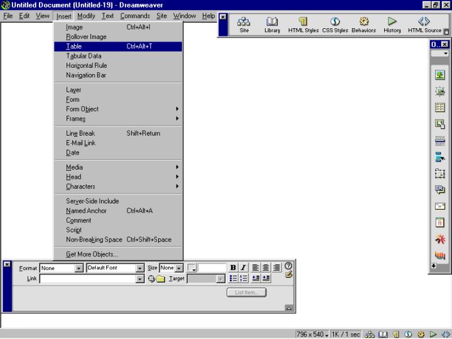Open the Target dropdown

click(206, 279)
